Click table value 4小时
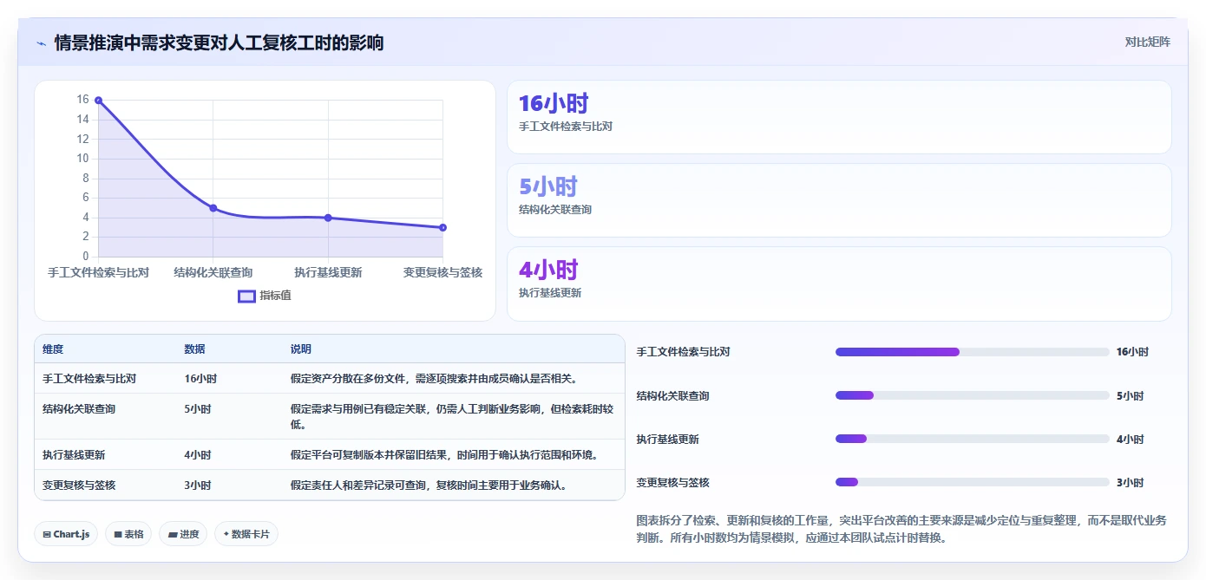This screenshot has width=1206, height=580. coord(198,454)
